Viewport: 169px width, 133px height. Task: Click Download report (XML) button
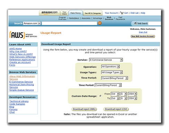84,109
